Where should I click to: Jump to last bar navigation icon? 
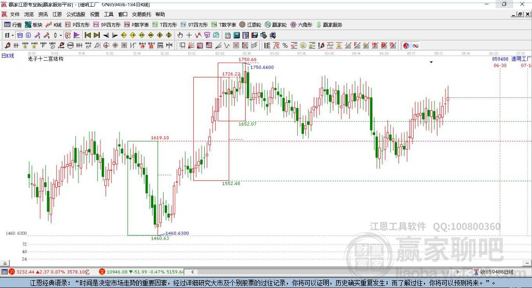tap(97, 35)
